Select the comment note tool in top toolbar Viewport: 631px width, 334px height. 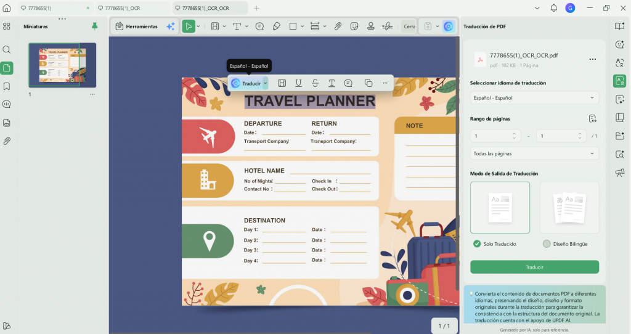[259, 26]
